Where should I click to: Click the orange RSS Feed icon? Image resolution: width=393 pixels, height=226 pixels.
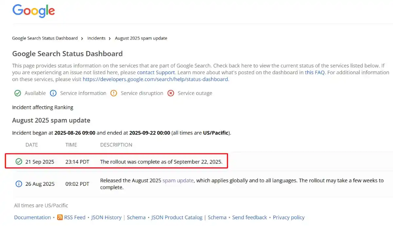pyautogui.click(x=60, y=217)
